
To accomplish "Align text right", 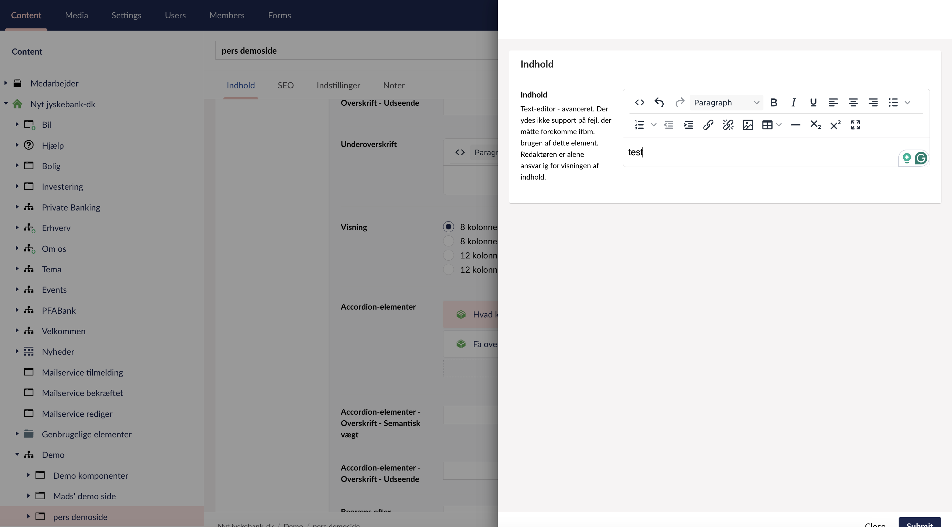I will point(873,102).
